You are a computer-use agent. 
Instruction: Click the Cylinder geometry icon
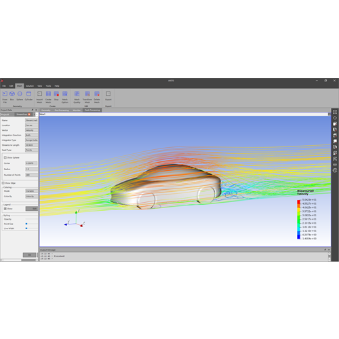(28, 94)
